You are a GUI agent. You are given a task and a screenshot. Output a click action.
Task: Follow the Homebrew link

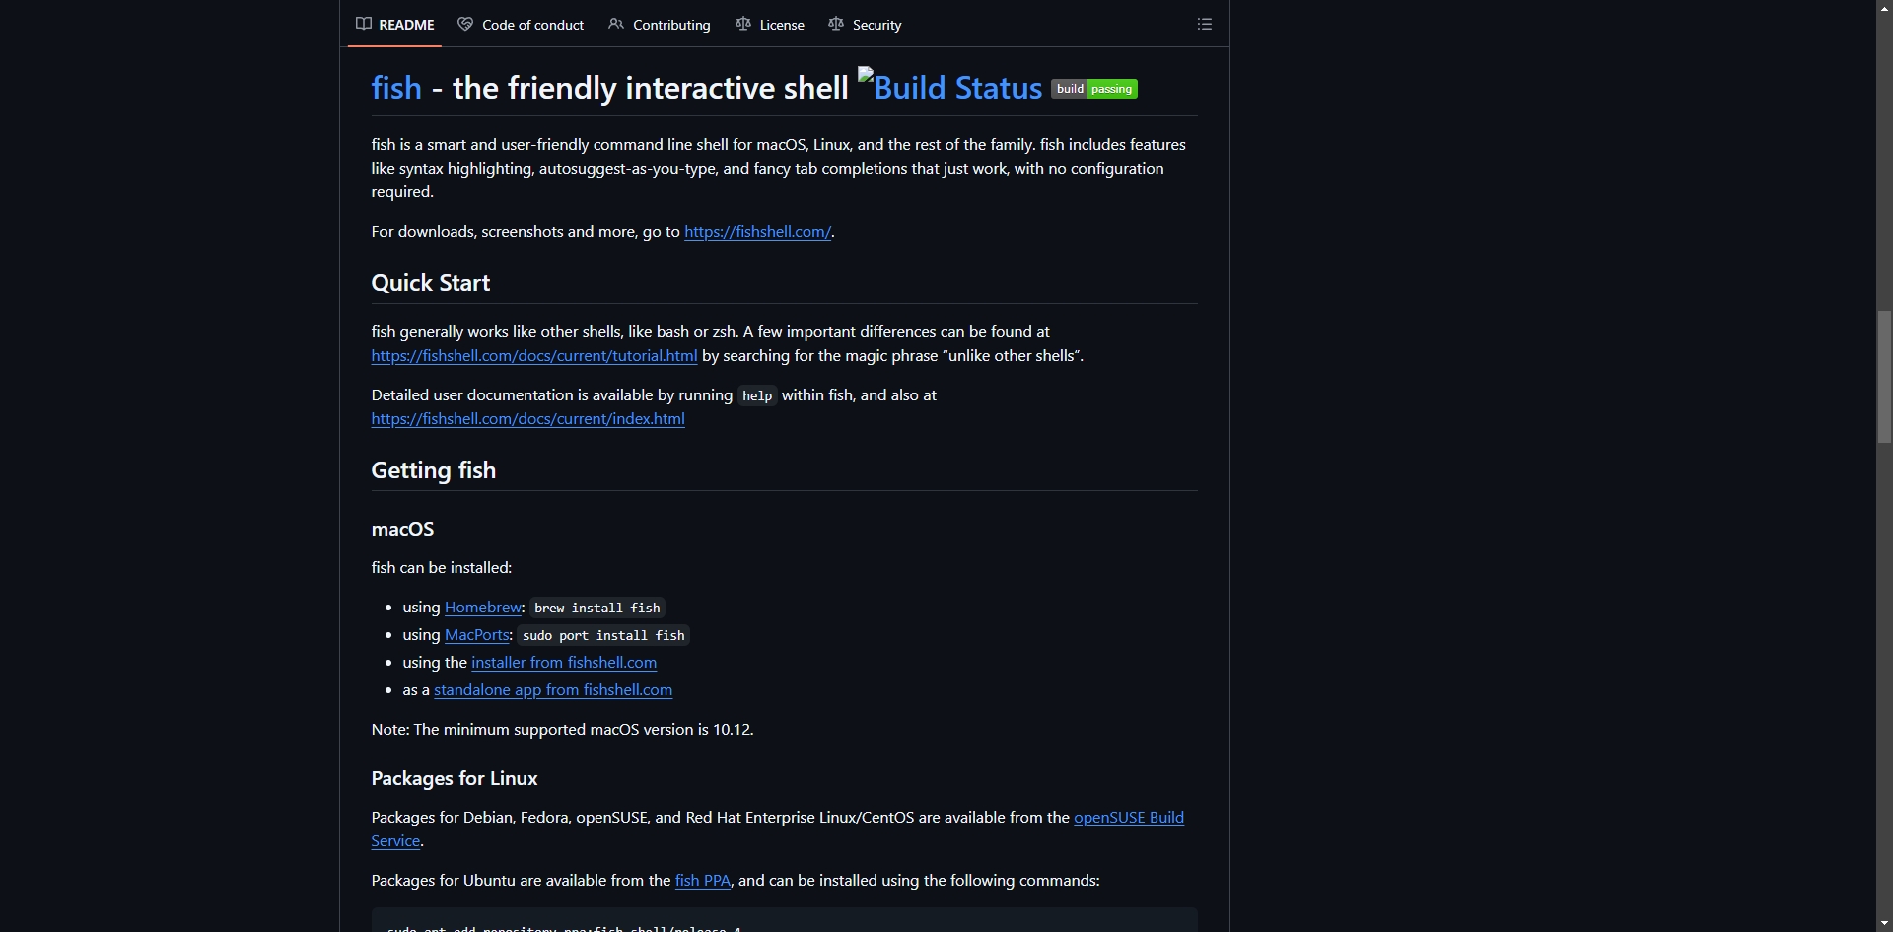point(483,608)
